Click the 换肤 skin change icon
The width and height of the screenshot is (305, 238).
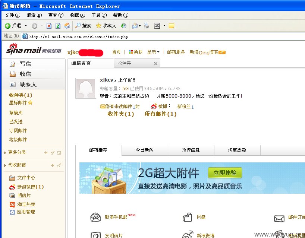pyautogui.click(x=131, y=52)
